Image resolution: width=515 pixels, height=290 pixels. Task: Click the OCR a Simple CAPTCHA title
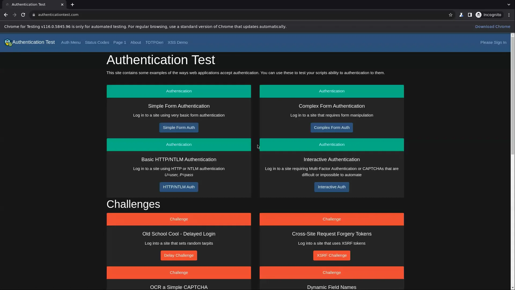[179, 287]
